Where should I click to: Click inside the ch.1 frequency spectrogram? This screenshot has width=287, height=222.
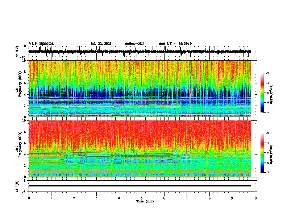(140, 89)
